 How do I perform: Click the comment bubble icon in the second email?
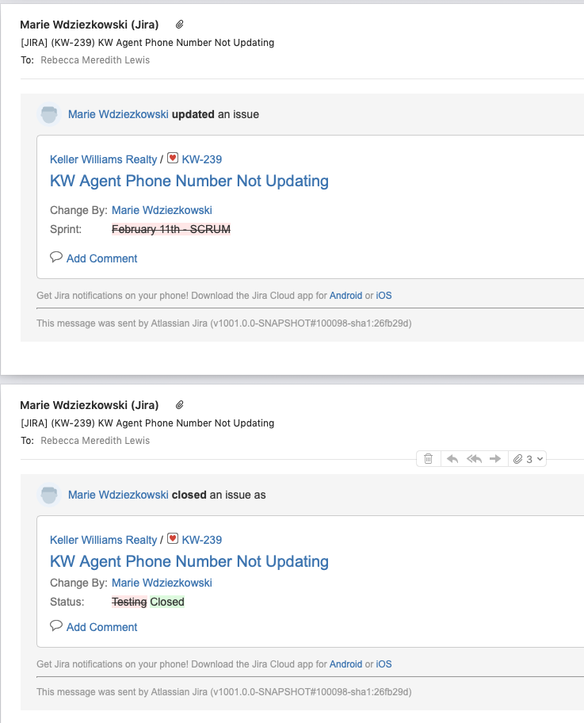coord(55,625)
